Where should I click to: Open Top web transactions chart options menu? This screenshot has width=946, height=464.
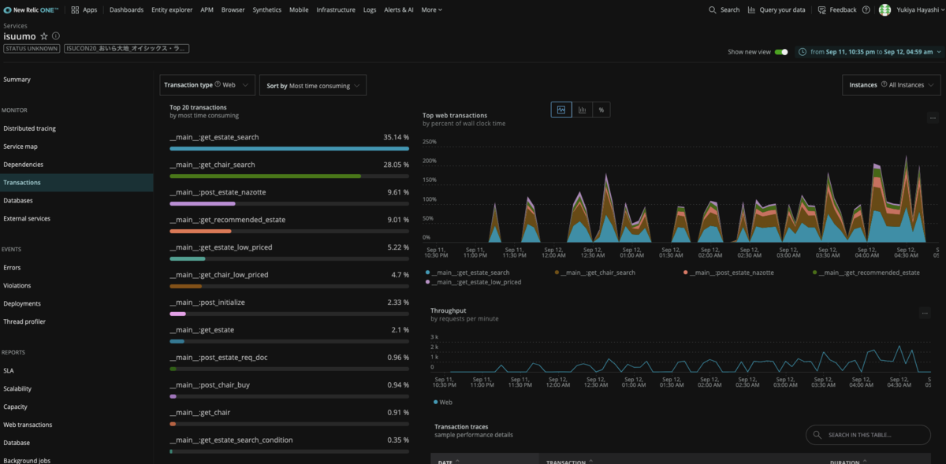(933, 117)
